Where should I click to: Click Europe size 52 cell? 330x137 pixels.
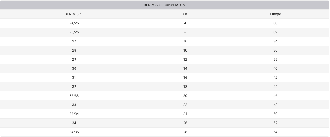pos(275,123)
